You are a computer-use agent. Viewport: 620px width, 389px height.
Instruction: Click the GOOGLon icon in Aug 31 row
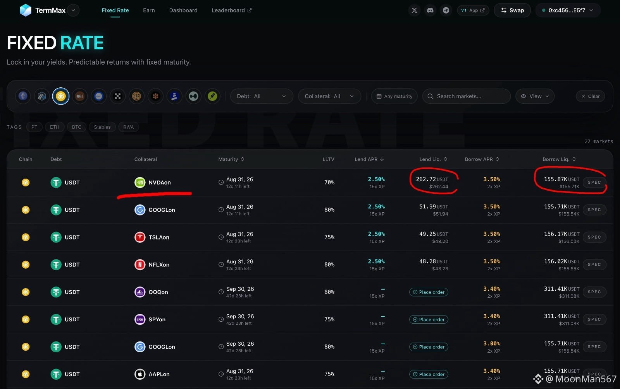click(140, 210)
